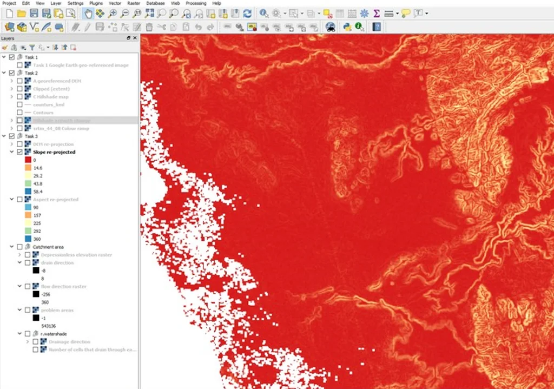
Task: Select the Pan Map hand tool
Action: [88, 14]
